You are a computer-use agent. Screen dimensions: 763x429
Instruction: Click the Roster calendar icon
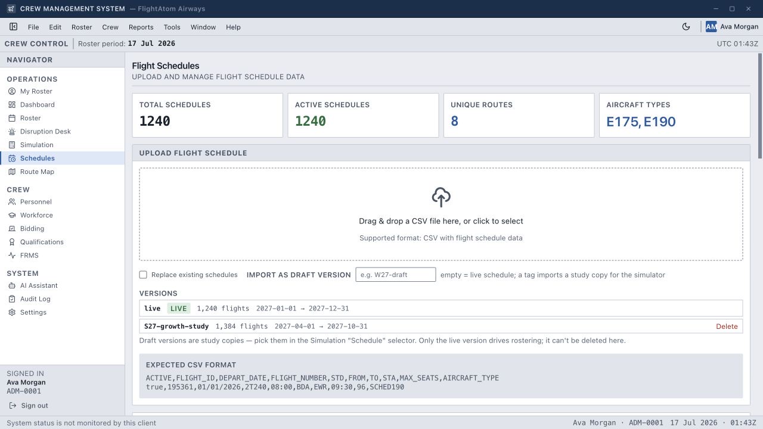12,118
